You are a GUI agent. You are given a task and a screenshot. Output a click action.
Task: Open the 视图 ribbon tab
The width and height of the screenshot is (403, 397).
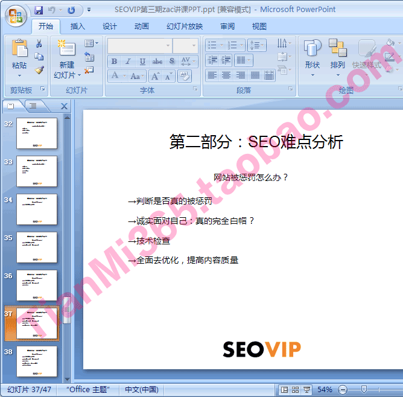pos(259,26)
